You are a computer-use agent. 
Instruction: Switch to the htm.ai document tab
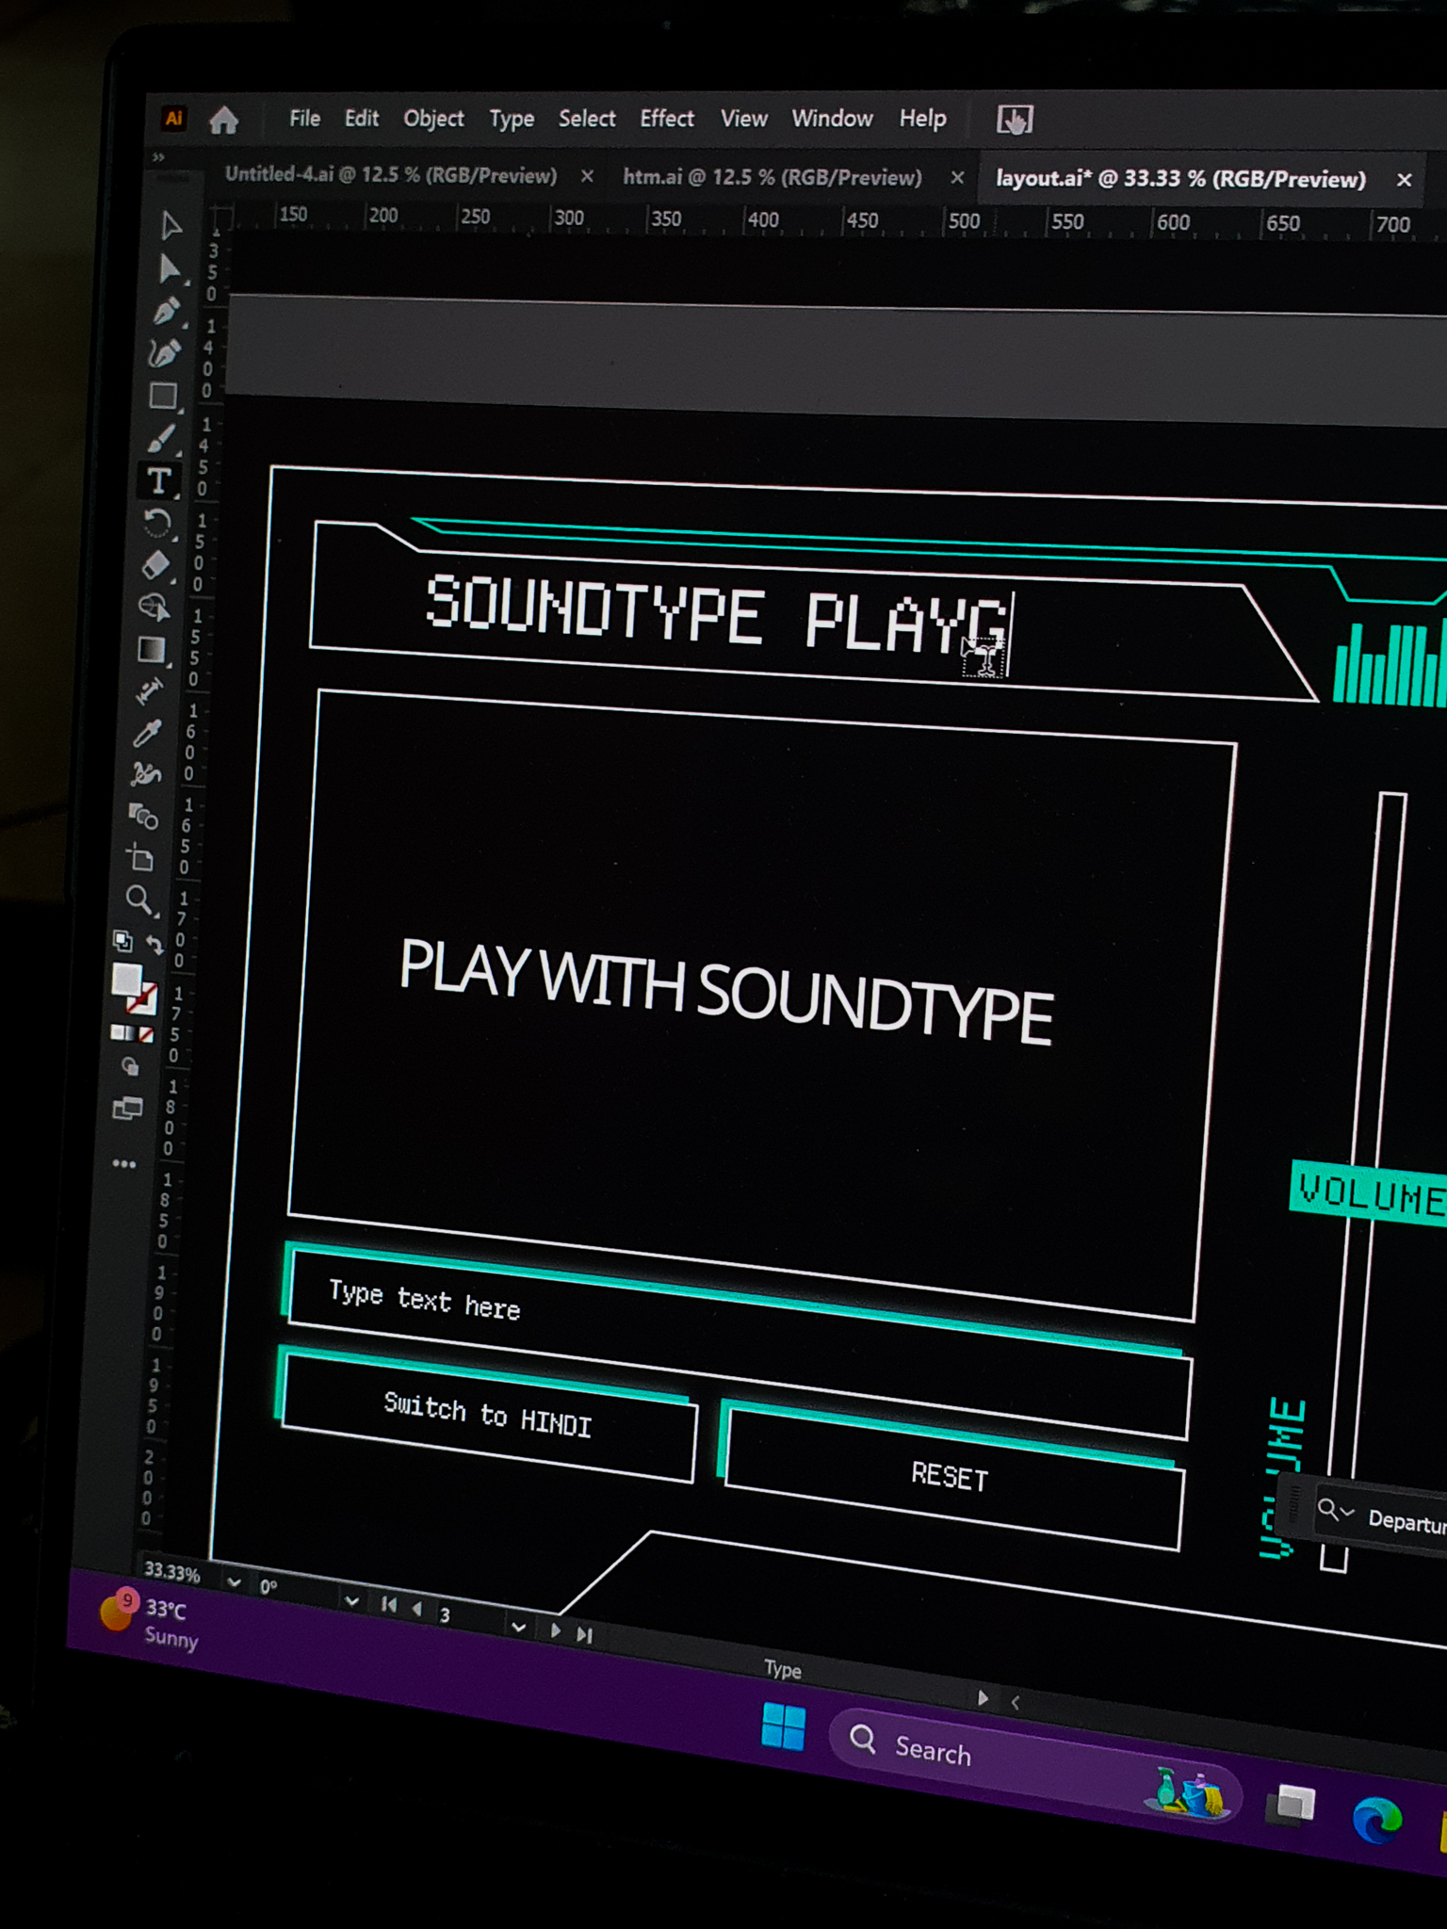click(x=772, y=177)
